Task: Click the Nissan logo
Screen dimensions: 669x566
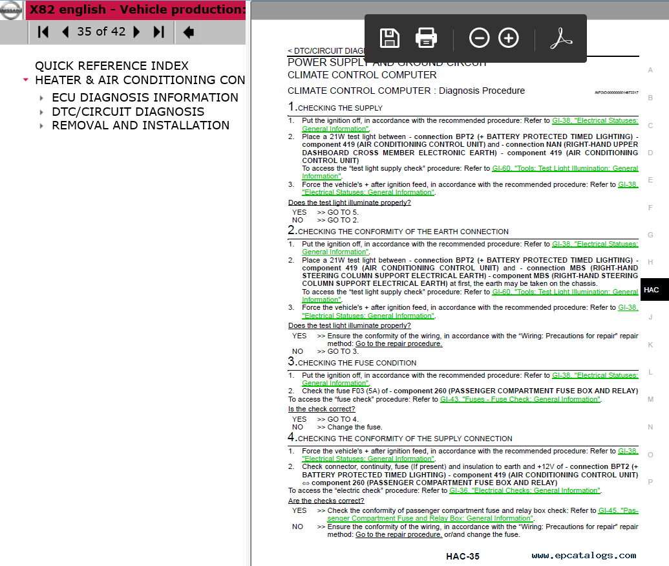Action: click(11, 10)
